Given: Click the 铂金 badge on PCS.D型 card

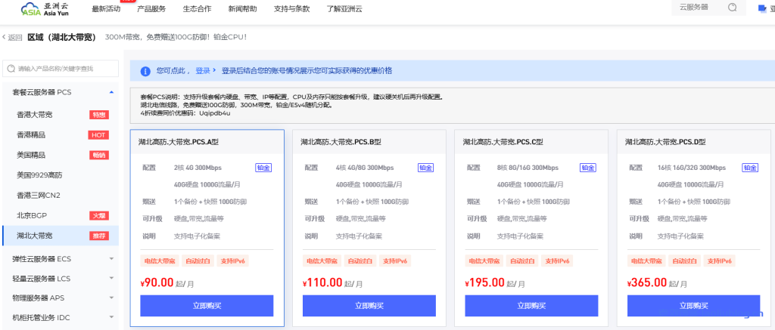Looking at the screenshot, I should [x=750, y=168].
